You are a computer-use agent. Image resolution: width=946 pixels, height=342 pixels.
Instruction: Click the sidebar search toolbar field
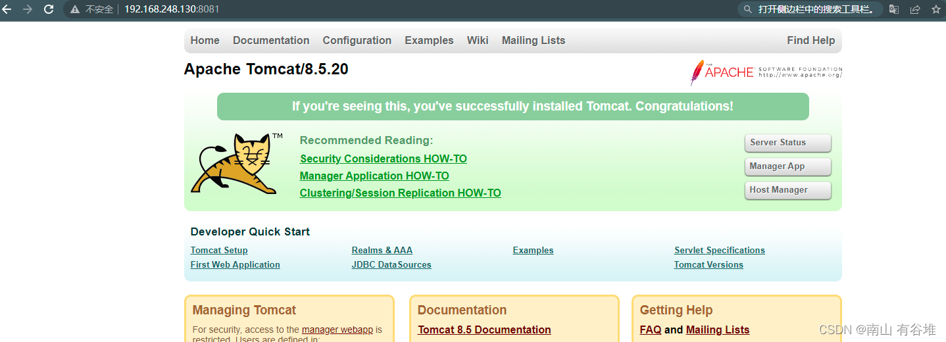[x=810, y=9]
